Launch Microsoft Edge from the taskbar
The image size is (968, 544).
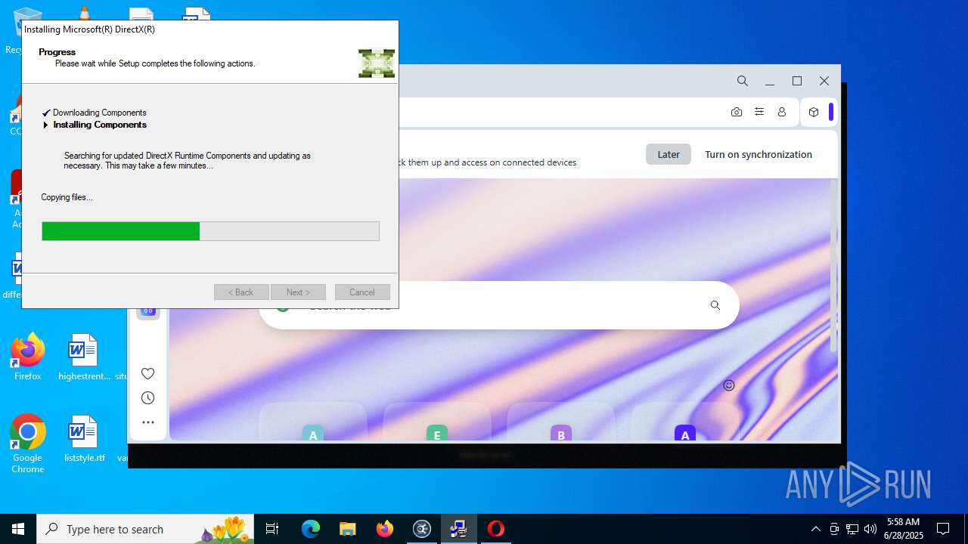[311, 529]
